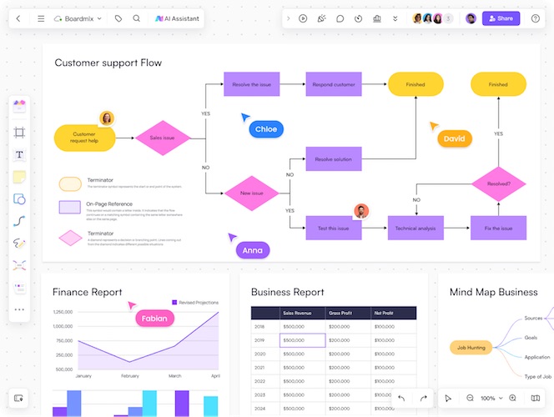
Task: Choose the Connector line tool
Action: pos(19,221)
